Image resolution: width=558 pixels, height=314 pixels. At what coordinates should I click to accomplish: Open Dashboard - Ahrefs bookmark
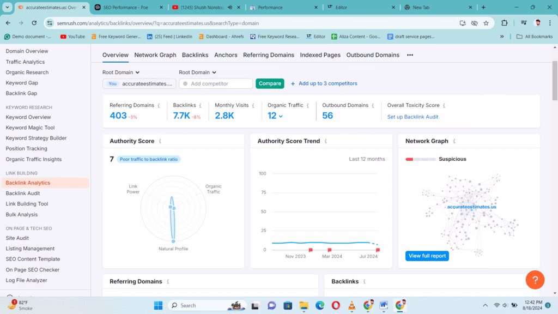tap(221, 37)
